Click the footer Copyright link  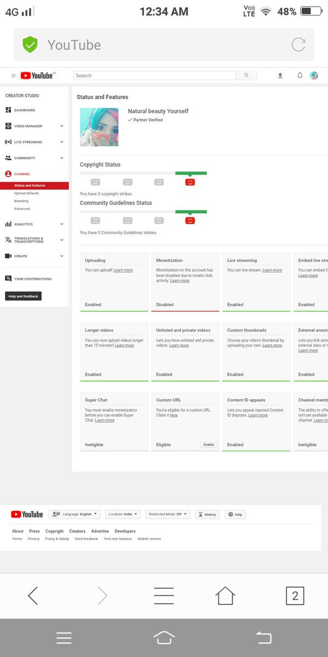coord(55,531)
